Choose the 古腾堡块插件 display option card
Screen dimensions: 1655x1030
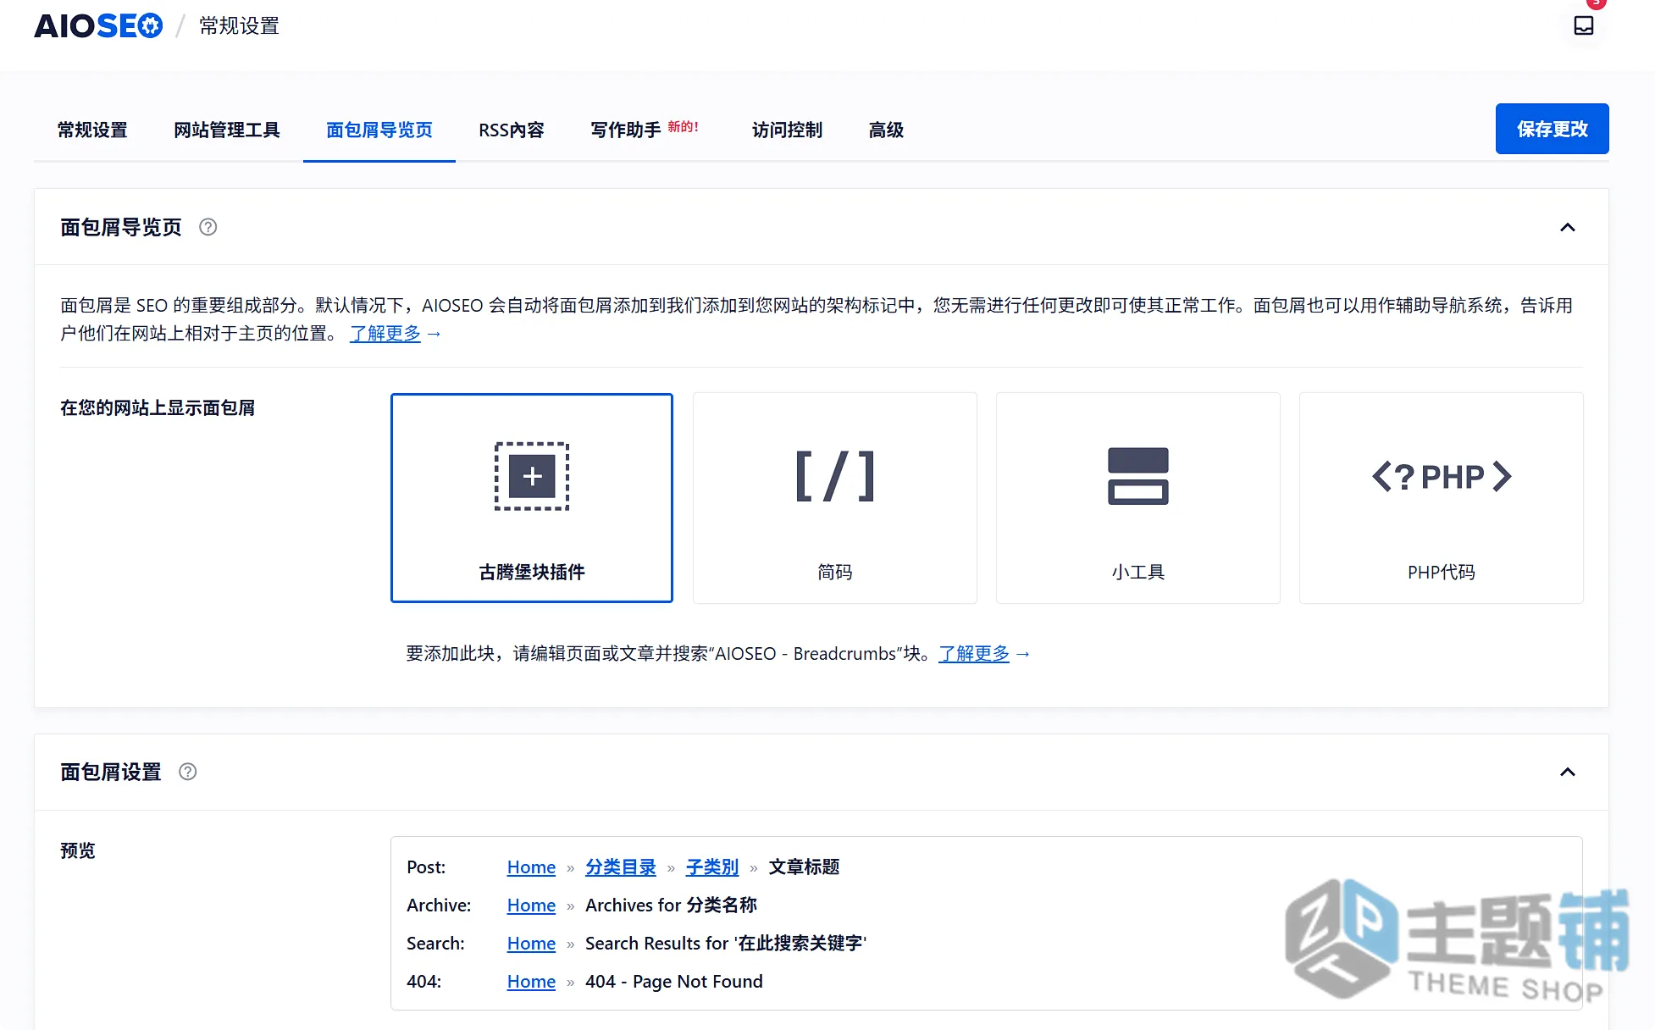532,498
